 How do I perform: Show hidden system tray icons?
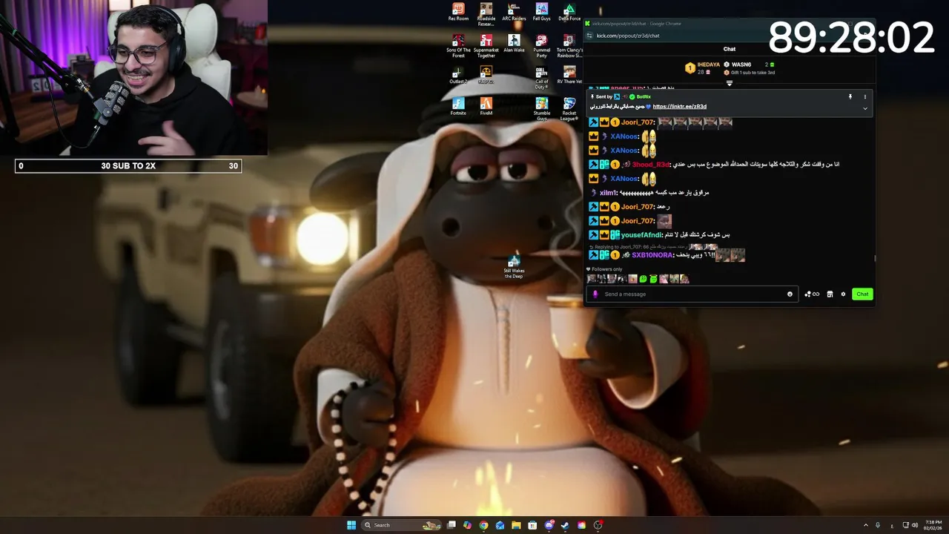click(865, 525)
